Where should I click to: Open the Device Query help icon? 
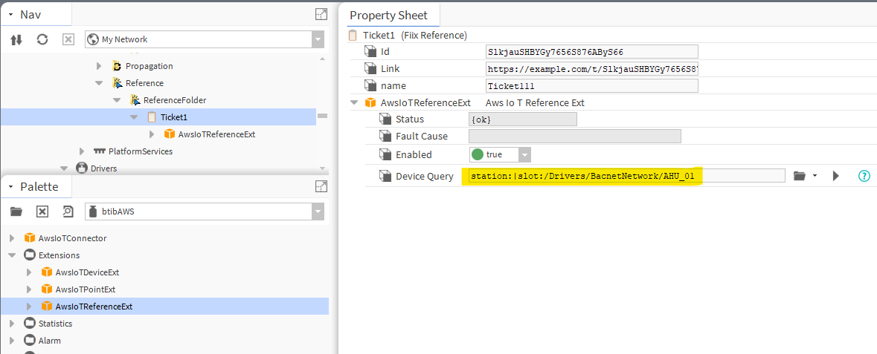[x=864, y=176]
